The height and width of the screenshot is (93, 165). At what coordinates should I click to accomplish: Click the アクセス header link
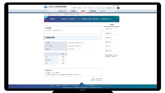[85, 8]
